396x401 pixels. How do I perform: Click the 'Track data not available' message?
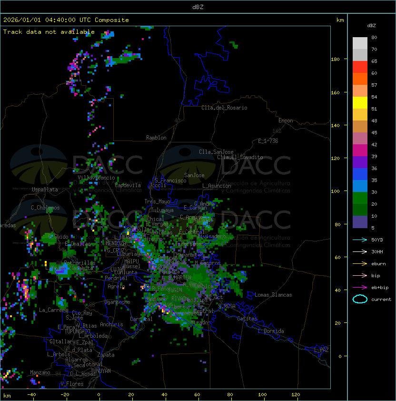tap(49, 32)
